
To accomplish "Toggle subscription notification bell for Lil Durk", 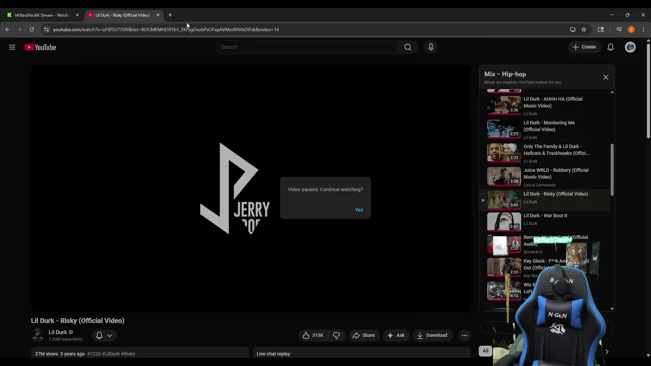I will coord(99,335).
